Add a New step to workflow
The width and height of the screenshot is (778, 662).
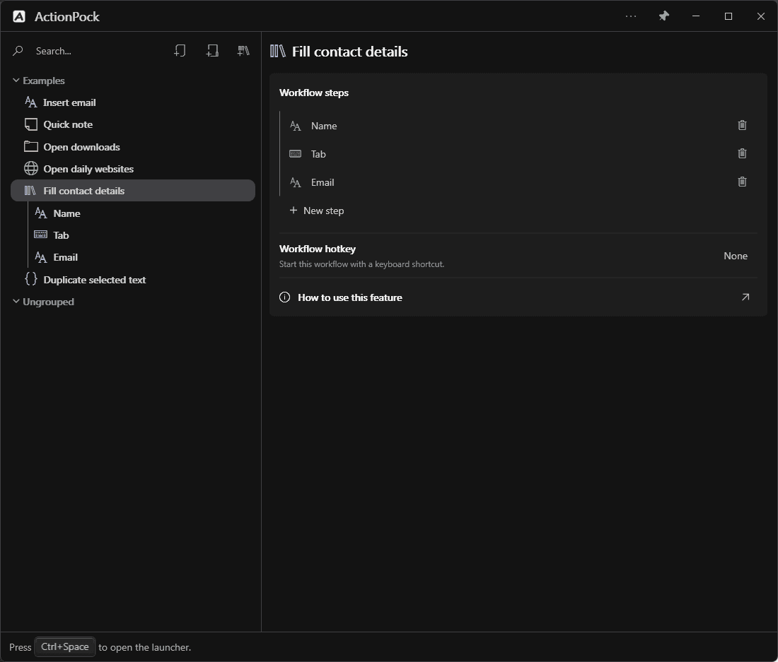pyautogui.click(x=317, y=211)
